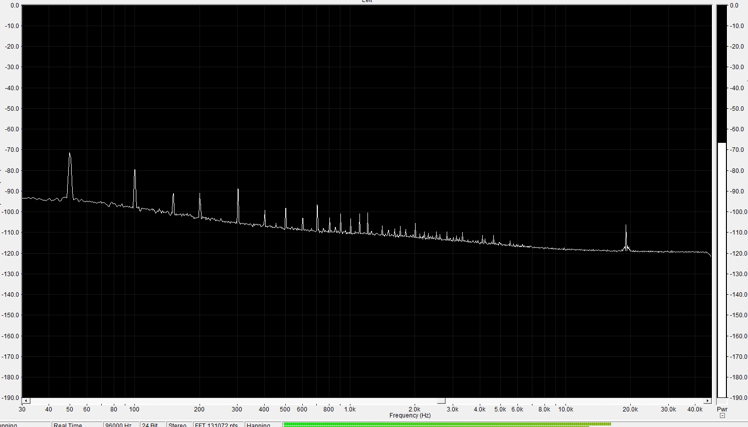Click the 300 frequency axis label
The width and height of the screenshot is (748, 427).
(237, 409)
